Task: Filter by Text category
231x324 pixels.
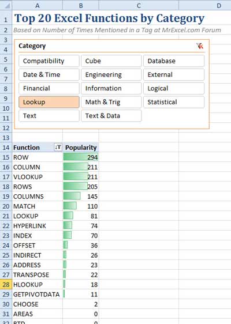Action: point(49,116)
